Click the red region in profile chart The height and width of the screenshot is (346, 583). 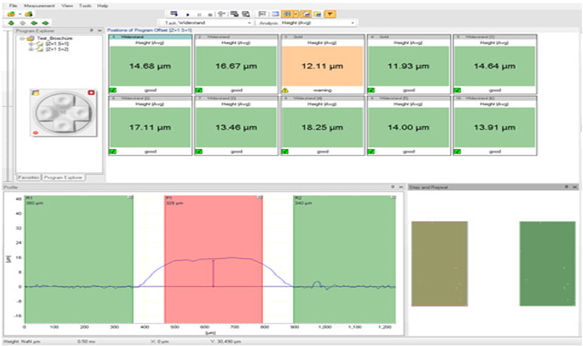click(x=213, y=230)
